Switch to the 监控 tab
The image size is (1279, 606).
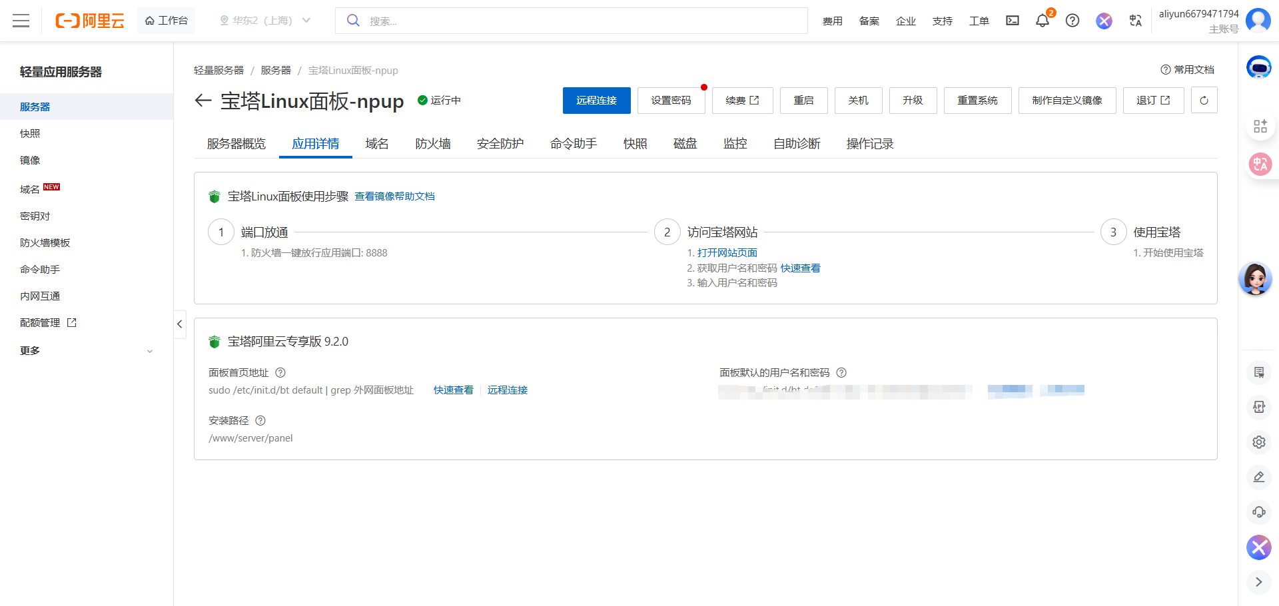point(735,144)
